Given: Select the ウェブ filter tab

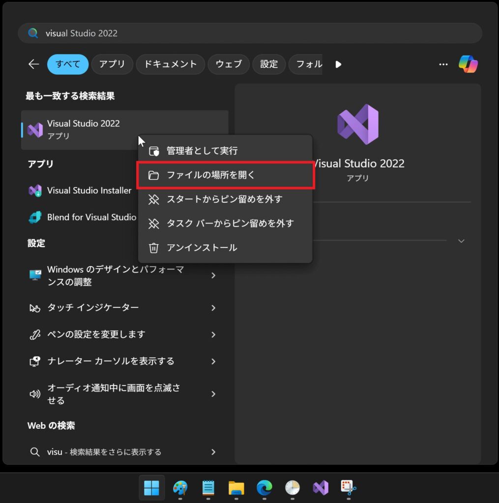Looking at the screenshot, I should tap(229, 64).
